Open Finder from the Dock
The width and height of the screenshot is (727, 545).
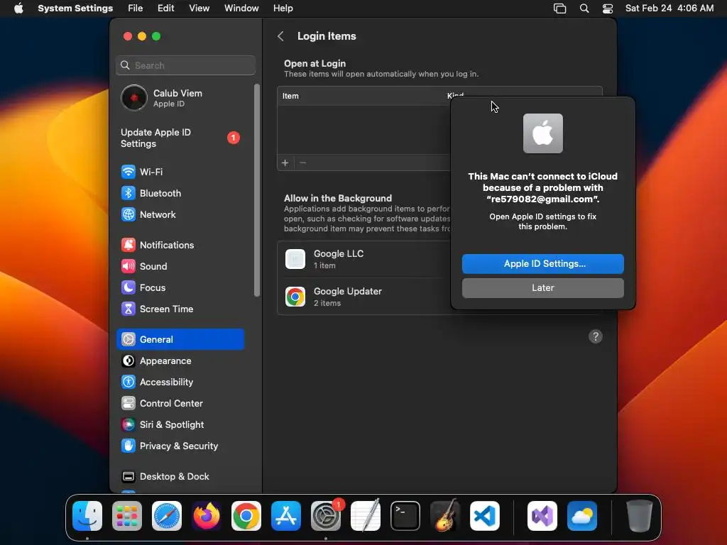pyautogui.click(x=87, y=516)
